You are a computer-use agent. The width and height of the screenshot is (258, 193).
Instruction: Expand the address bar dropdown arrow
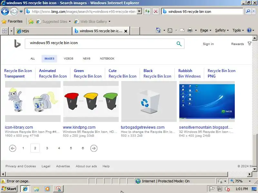click(139, 12)
